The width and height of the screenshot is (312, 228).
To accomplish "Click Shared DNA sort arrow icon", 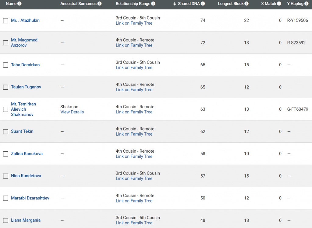I will tap(175, 4).
